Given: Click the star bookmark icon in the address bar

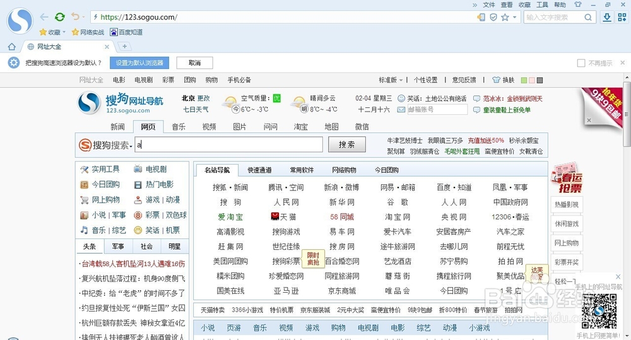Looking at the screenshot, I should click(505, 17).
